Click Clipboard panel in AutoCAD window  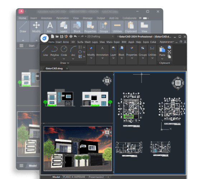click(131, 27)
